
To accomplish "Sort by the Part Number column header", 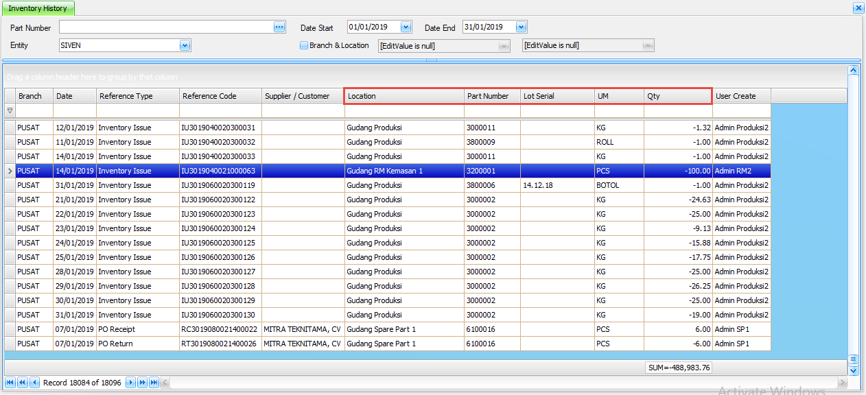I will coord(492,96).
